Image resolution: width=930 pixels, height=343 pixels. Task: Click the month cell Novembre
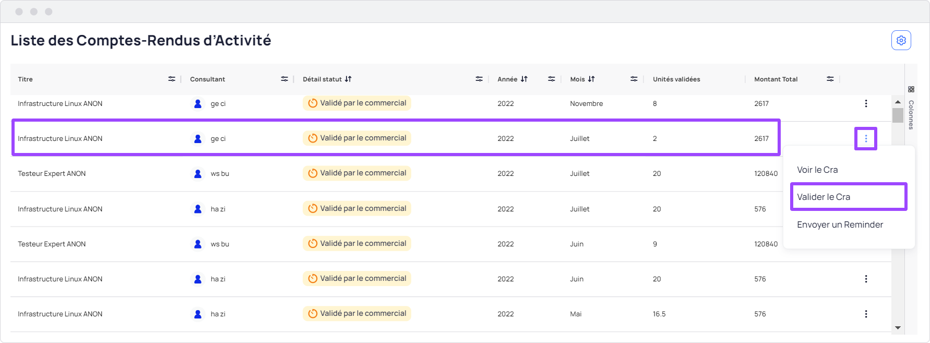pyautogui.click(x=586, y=103)
